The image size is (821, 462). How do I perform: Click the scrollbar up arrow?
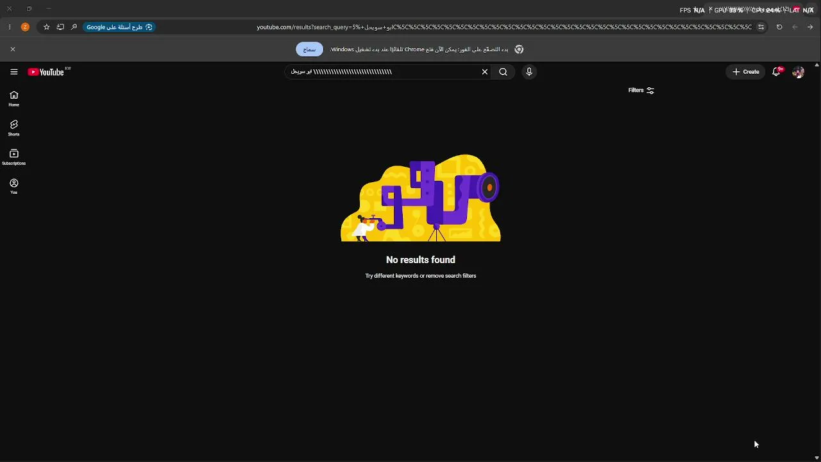817,65
